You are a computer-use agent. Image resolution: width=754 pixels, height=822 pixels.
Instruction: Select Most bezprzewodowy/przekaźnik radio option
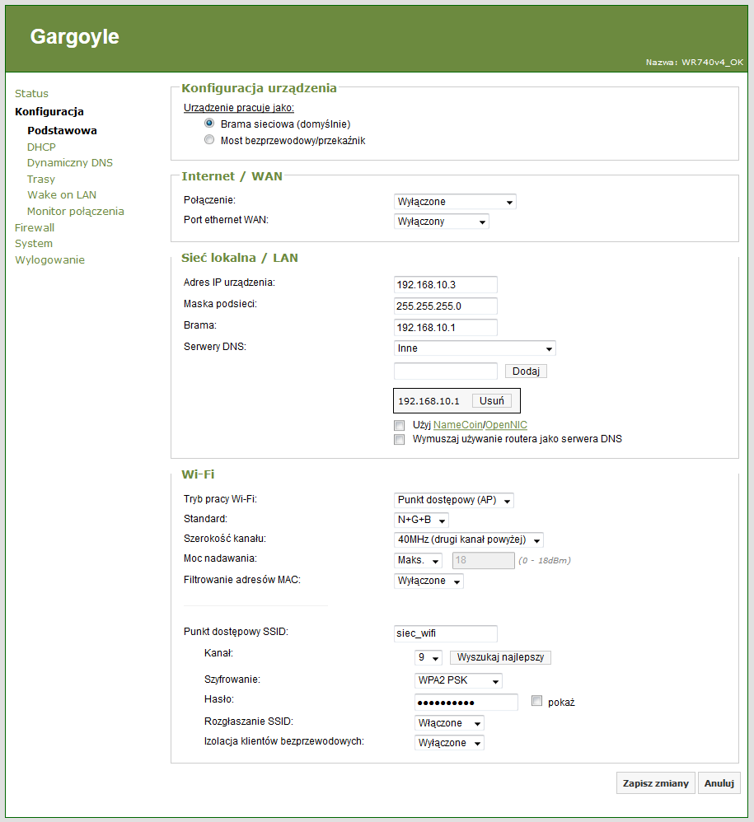point(209,140)
